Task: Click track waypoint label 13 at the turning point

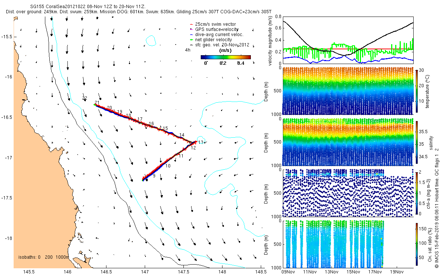Action: pyautogui.click(x=200, y=142)
